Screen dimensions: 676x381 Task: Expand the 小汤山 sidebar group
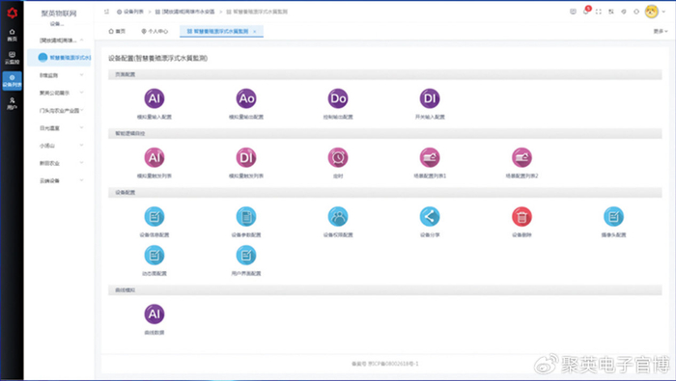[x=61, y=146]
